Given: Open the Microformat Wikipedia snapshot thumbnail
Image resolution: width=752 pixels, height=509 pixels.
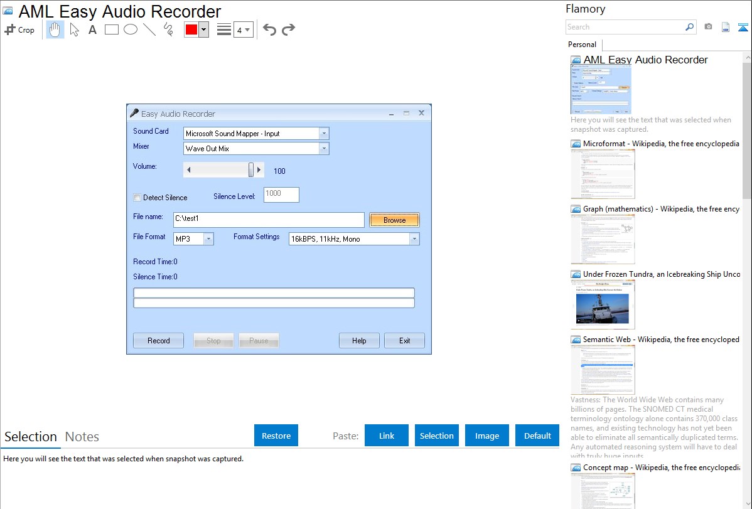Looking at the screenshot, I should (603, 174).
